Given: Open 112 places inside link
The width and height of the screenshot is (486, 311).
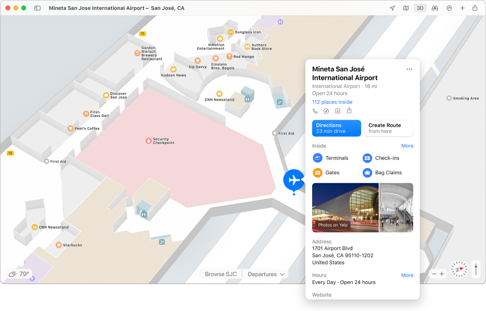Looking at the screenshot, I should (x=332, y=102).
